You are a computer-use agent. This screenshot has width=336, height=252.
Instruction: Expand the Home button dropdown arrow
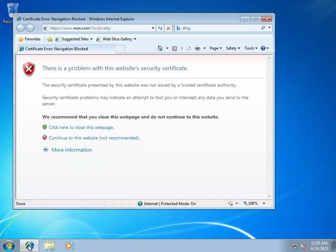pyautogui.click(x=167, y=48)
